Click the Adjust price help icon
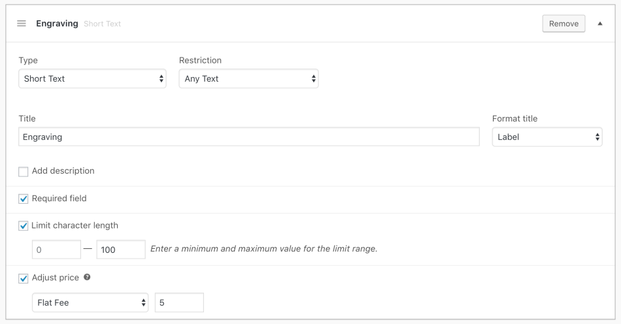The image size is (621, 324). click(87, 278)
